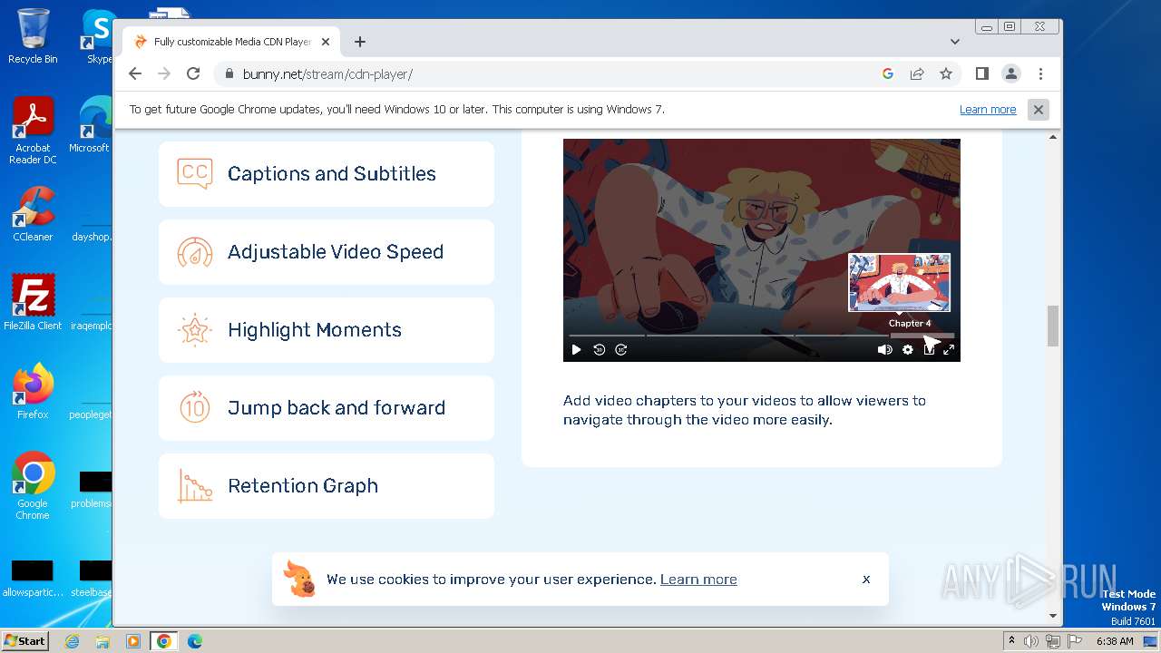Open cookie notice Learn more link

tap(698, 580)
